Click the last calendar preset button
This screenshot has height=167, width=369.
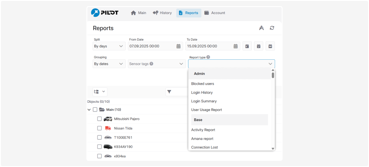pyautogui.click(x=270, y=46)
